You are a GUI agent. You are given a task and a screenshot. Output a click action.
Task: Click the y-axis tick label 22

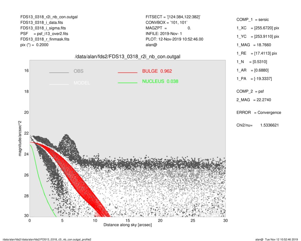(27, 133)
